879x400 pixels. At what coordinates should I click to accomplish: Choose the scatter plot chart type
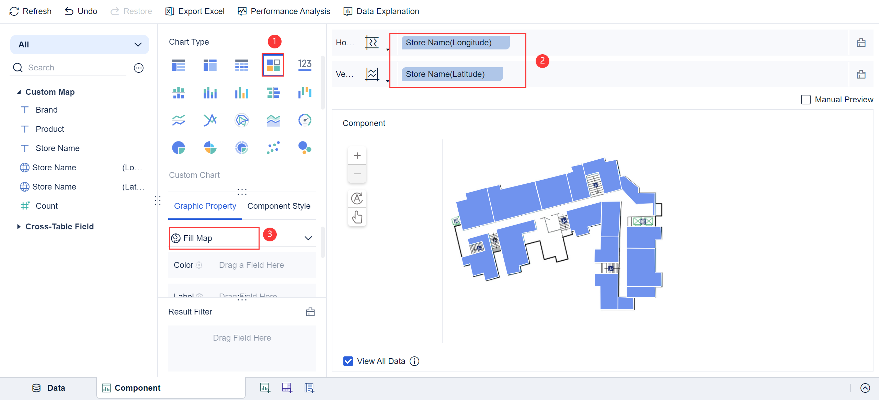coord(273,148)
